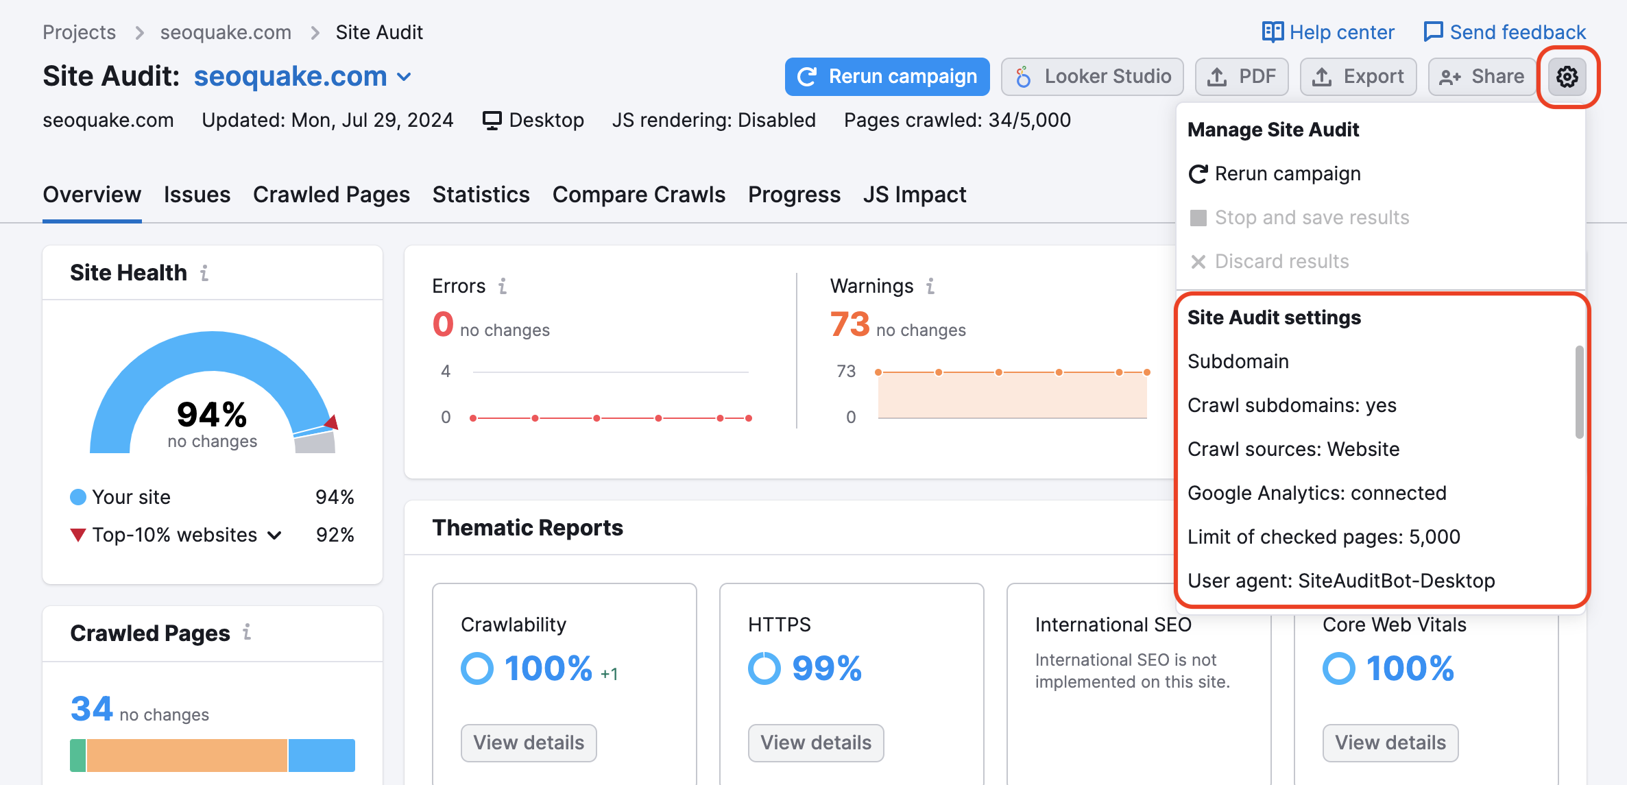Click 'JS rendering: Disabled' text
This screenshot has width=1627, height=785.
714,121
